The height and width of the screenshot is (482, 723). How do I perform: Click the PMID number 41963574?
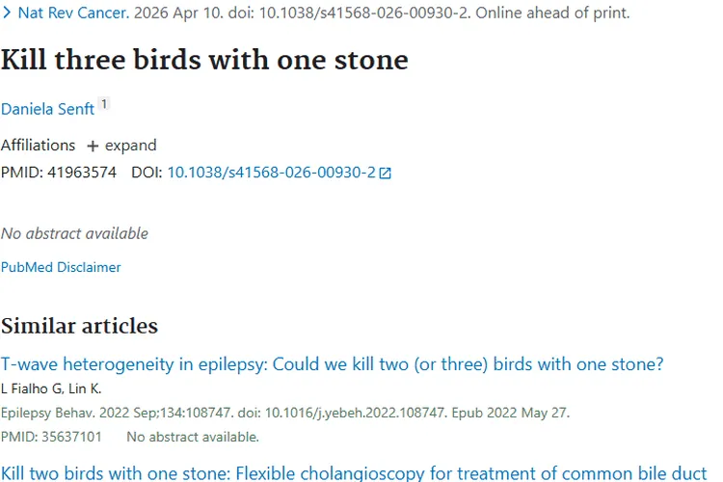click(x=82, y=173)
